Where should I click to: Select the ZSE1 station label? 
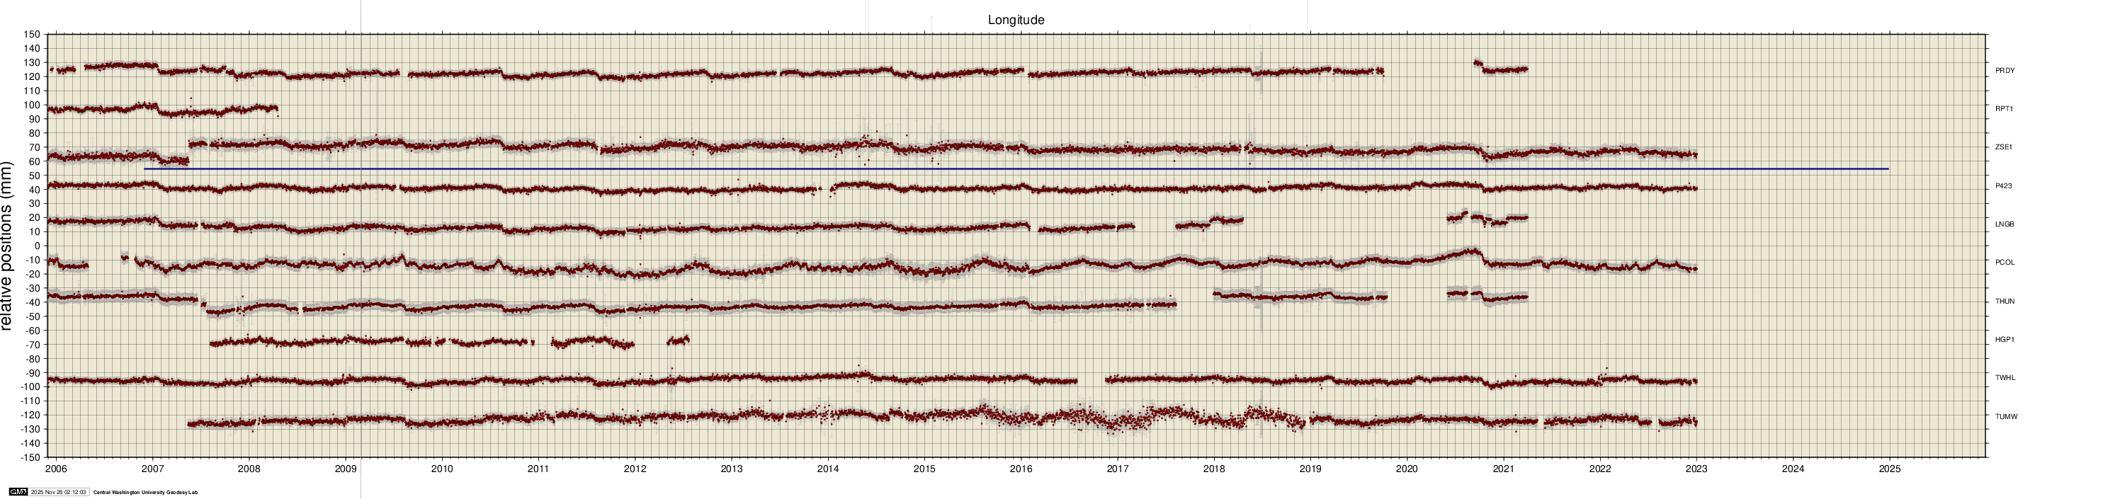click(2004, 147)
